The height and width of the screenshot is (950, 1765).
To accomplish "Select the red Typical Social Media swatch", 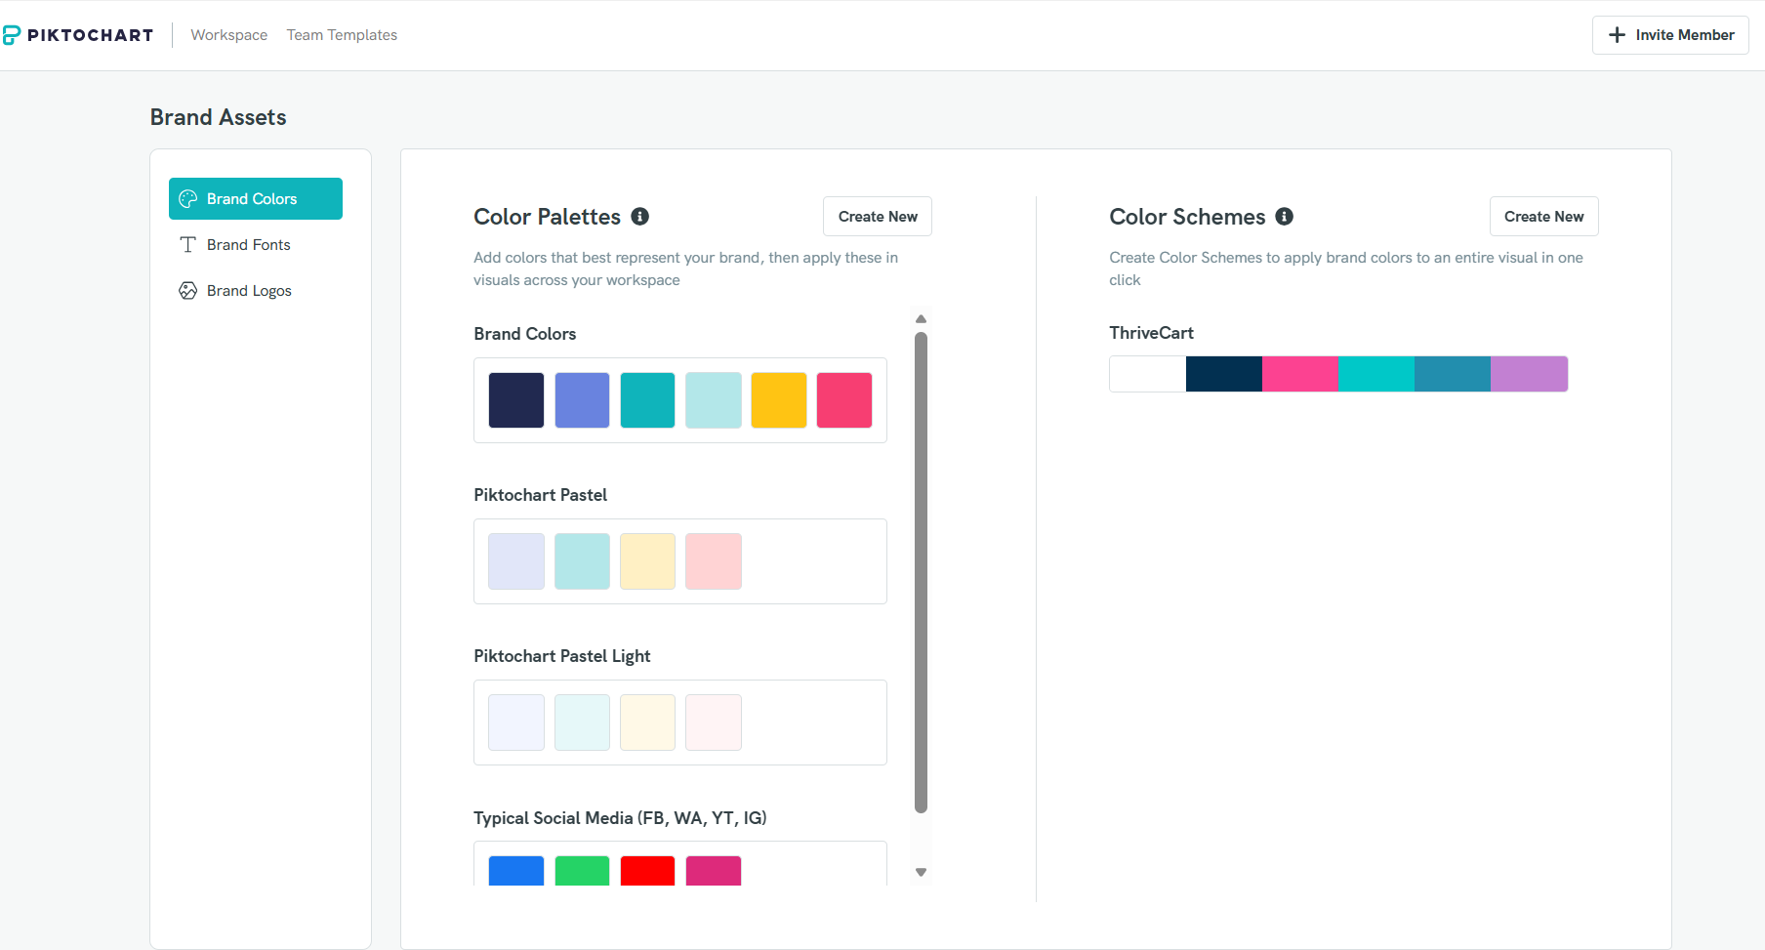I will click(x=647, y=870).
